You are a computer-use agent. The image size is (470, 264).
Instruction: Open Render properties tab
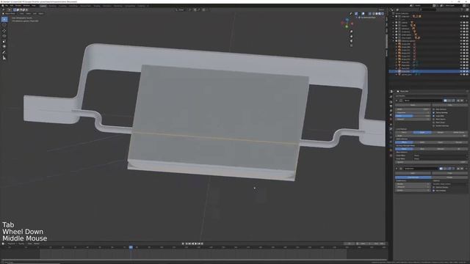[x=391, y=102]
